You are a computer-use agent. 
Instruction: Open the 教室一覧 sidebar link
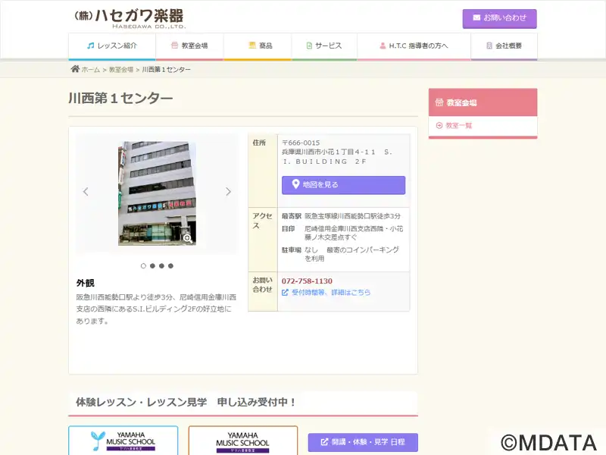pos(458,126)
